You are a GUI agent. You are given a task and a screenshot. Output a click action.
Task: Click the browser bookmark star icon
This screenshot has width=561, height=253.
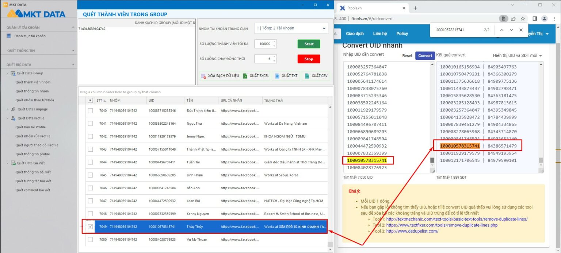click(522, 19)
